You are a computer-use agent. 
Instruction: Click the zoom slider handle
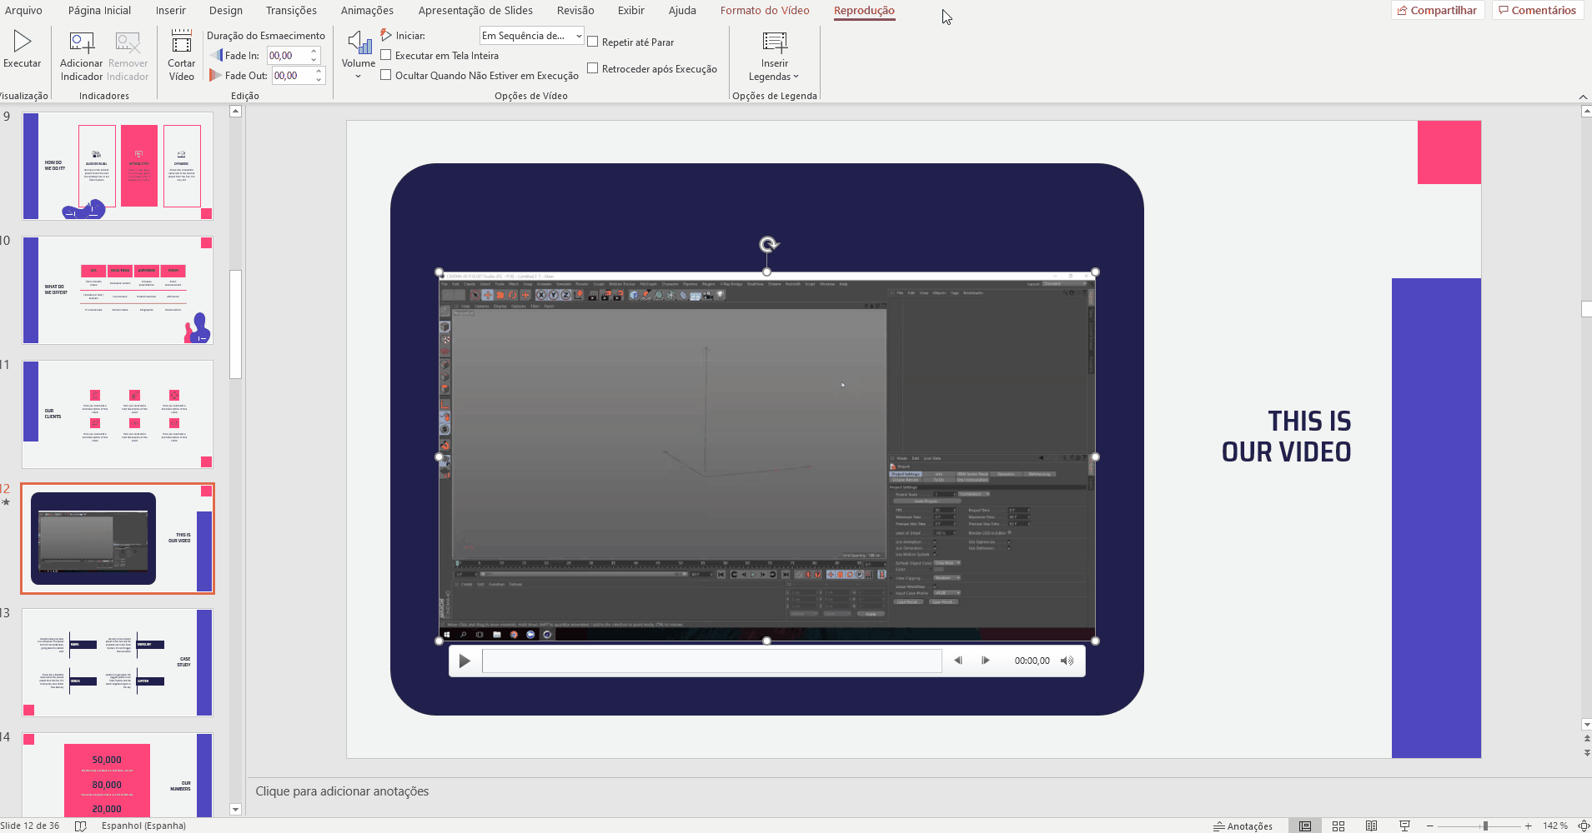1485,826
